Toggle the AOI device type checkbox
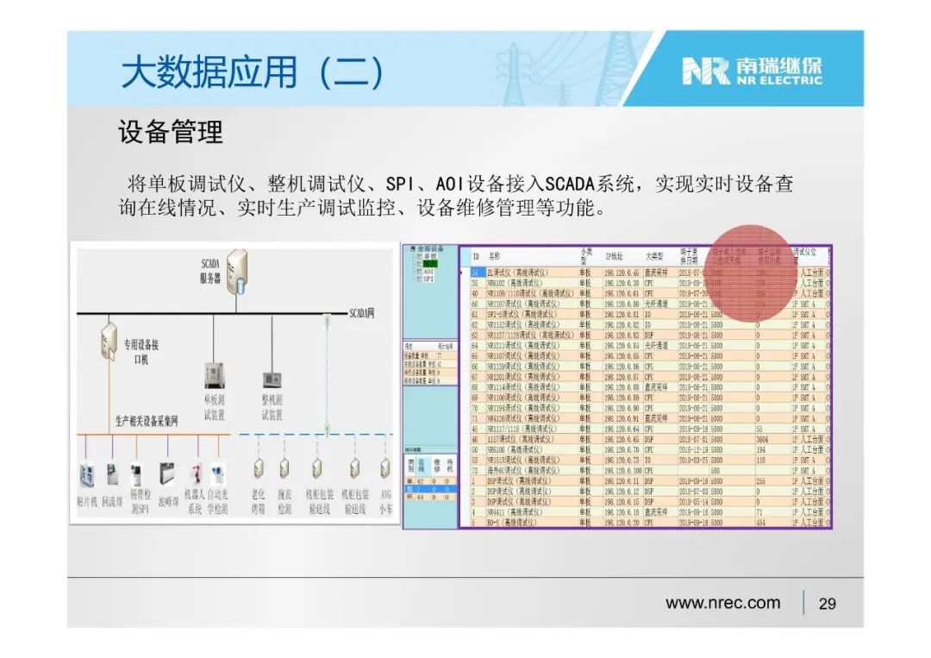This screenshot has height=658, width=931. pyautogui.click(x=425, y=269)
